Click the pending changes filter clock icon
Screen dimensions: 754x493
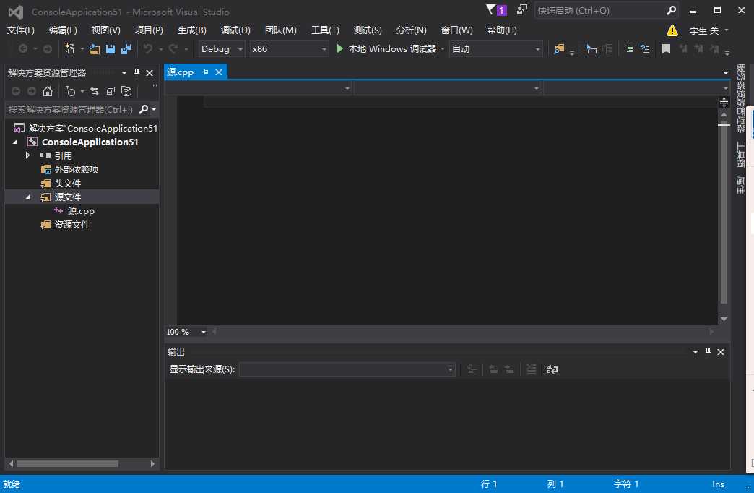click(x=71, y=91)
